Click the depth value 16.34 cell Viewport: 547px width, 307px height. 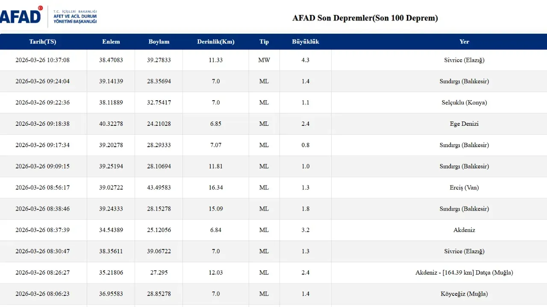(216, 188)
